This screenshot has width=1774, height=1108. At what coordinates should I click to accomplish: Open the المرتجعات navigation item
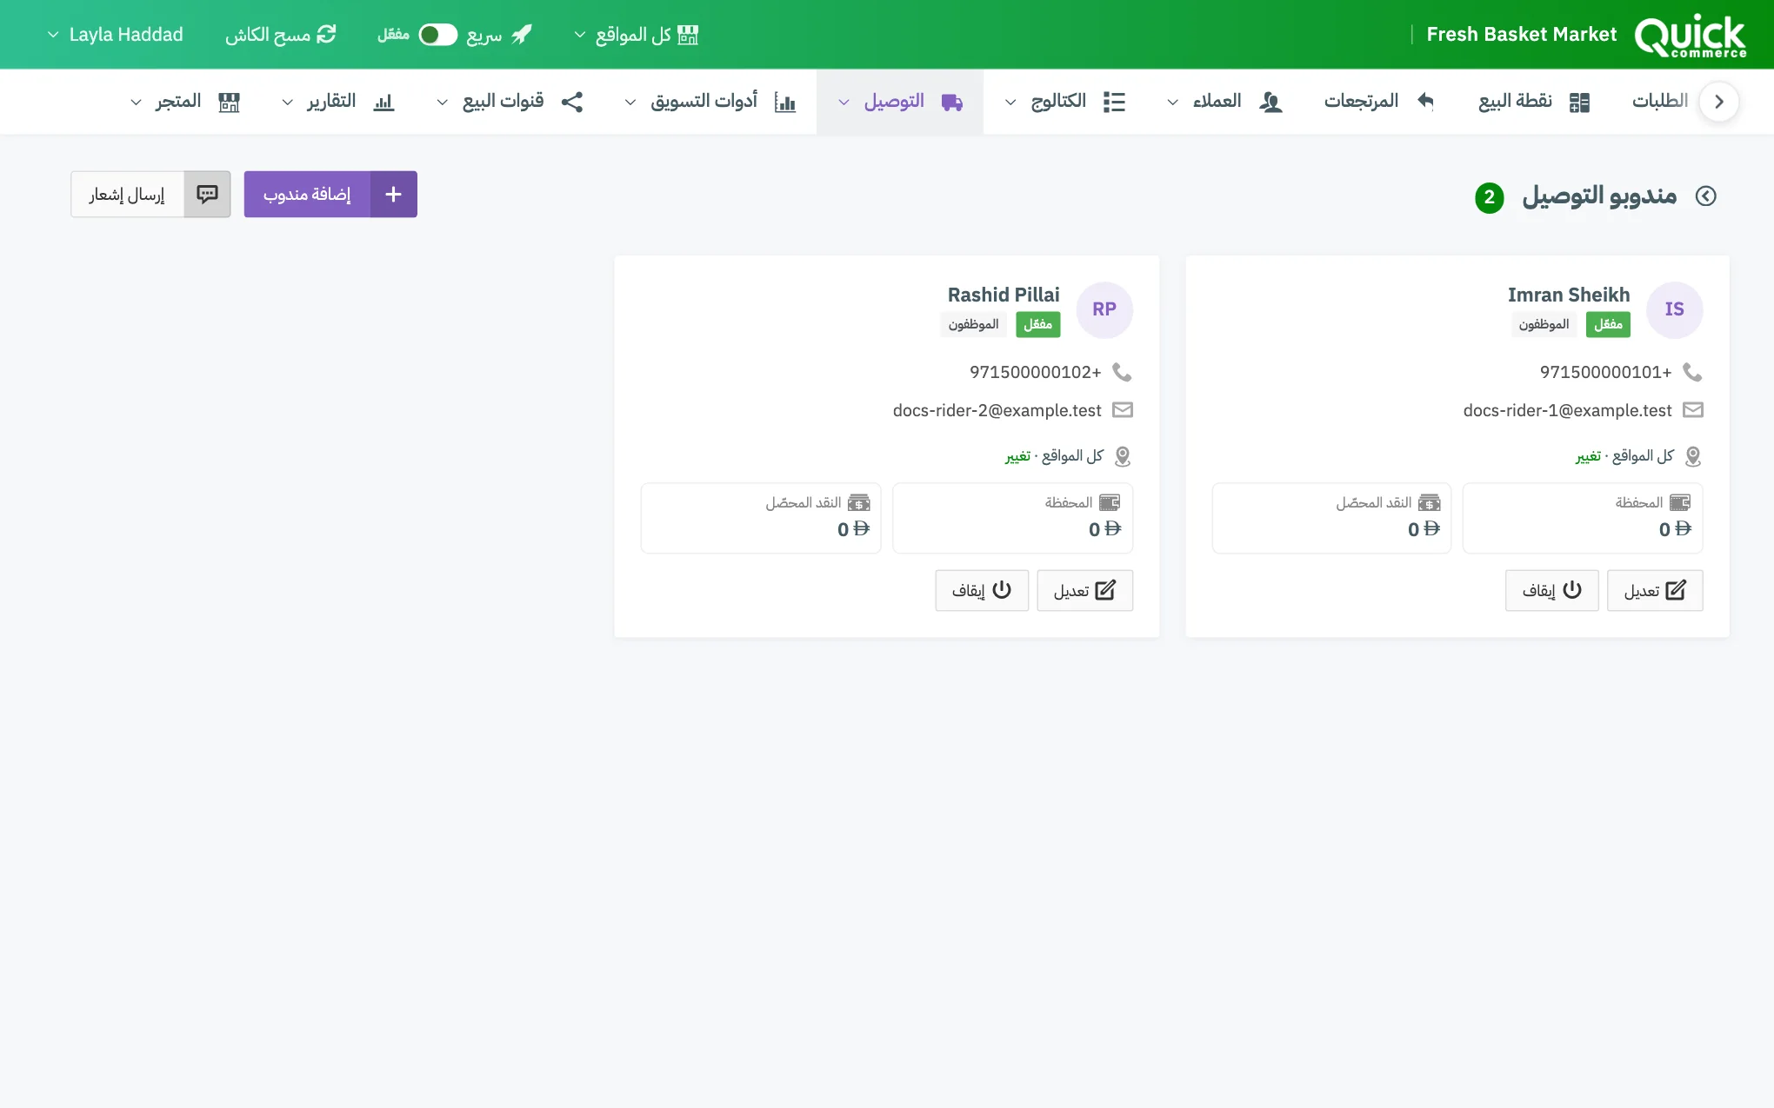[1379, 102]
